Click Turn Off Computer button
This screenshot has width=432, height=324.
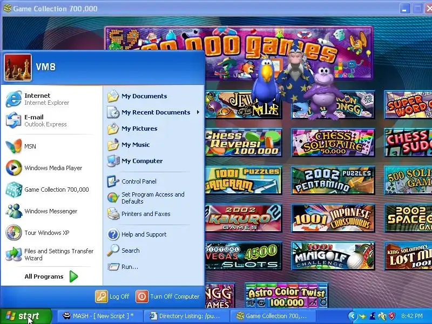(x=167, y=296)
